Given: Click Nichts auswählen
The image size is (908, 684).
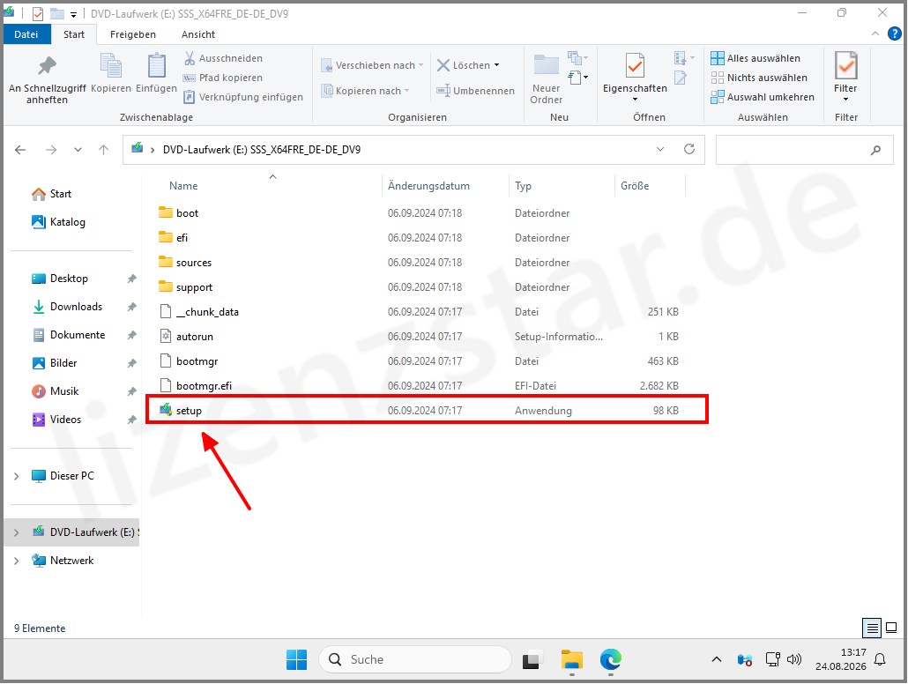Looking at the screenshot, I should 759,78.
